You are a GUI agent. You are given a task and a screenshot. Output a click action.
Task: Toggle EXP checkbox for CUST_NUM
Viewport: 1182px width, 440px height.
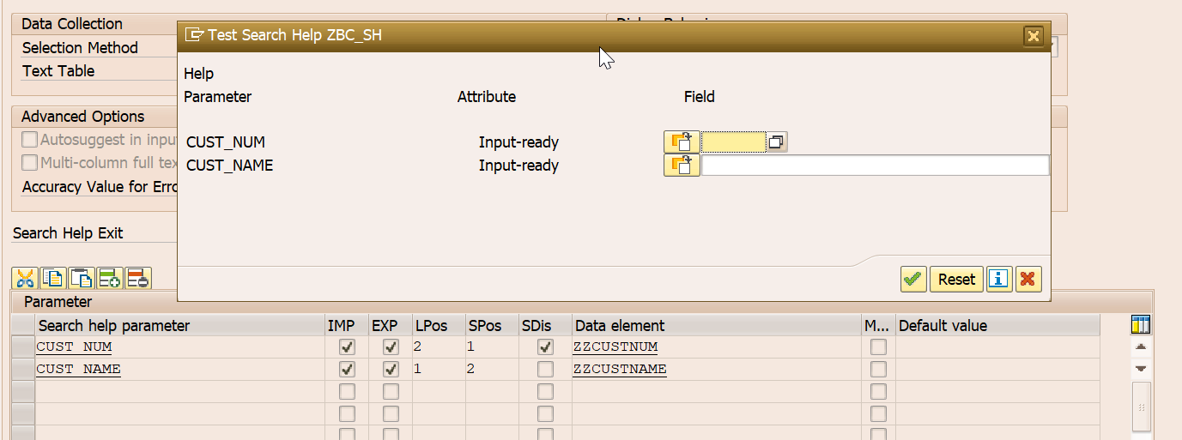click(x=391, y=347)
